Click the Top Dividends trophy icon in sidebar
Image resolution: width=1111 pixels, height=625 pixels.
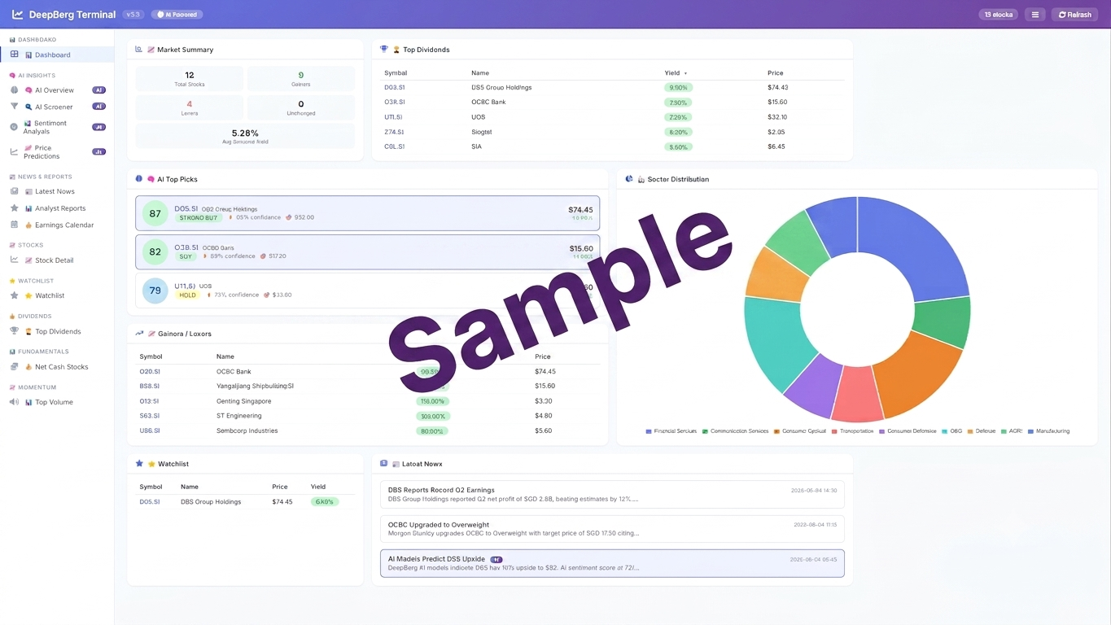point(15,331)
